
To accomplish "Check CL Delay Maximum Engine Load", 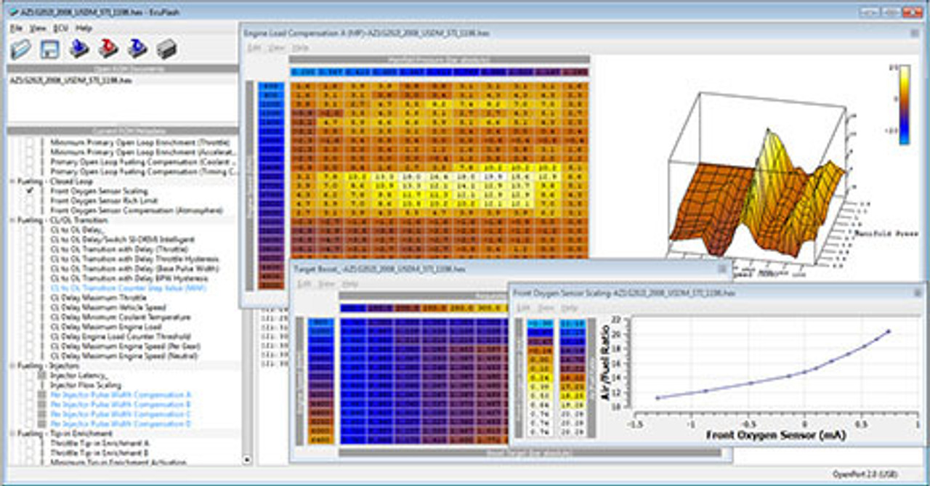I will (x=30, y=327).
